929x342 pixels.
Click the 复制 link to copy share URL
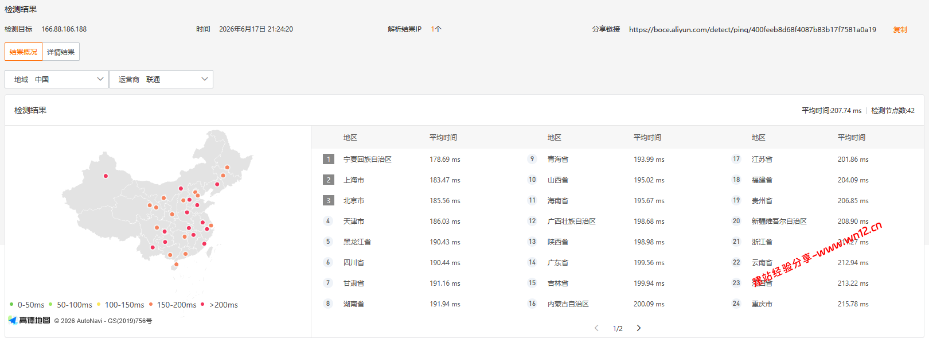coord(900,29)
